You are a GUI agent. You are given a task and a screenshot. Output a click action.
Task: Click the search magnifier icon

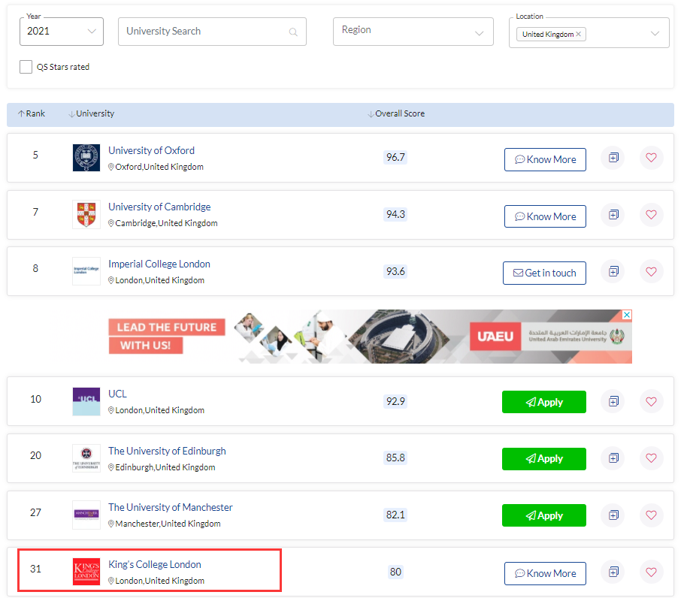click(x=293, y=32)
